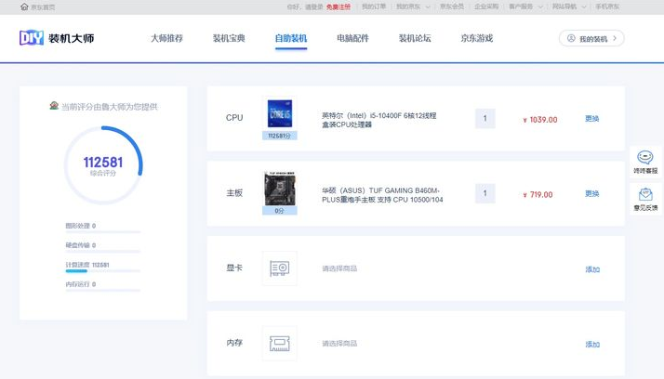Open the 京东游戏 tab

pyautogui.click(x=477, y=38)
